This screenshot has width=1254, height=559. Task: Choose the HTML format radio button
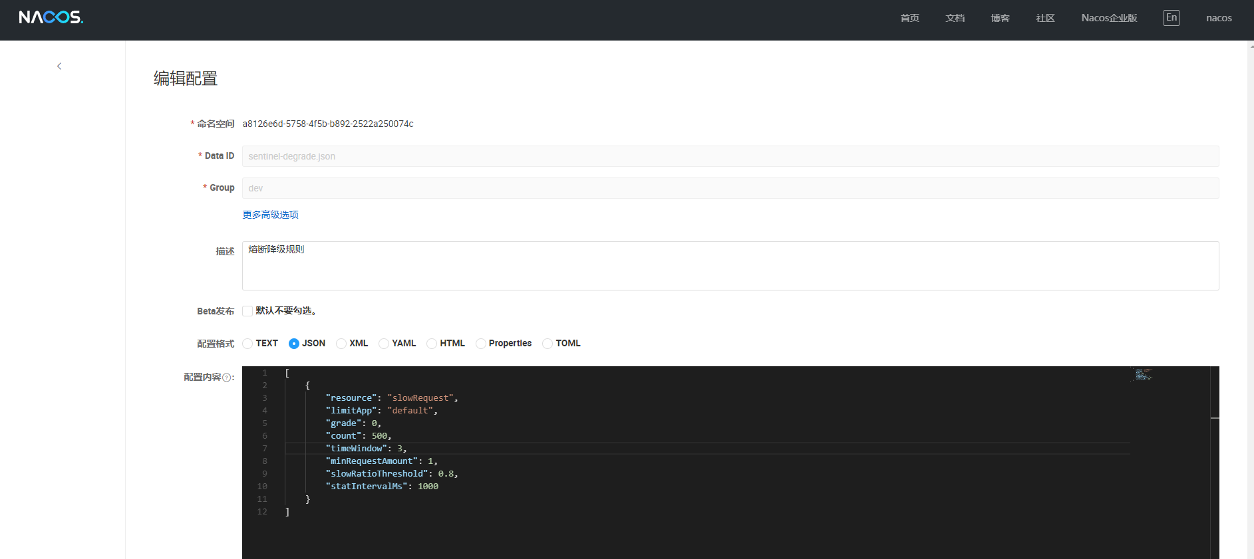coord(432,344)
